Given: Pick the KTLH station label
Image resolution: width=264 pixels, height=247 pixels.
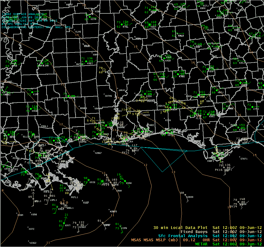Looking at the screenshot, I should [242, 130].
